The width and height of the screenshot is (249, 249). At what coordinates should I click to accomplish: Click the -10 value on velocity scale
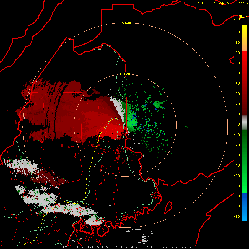[237, 135]
